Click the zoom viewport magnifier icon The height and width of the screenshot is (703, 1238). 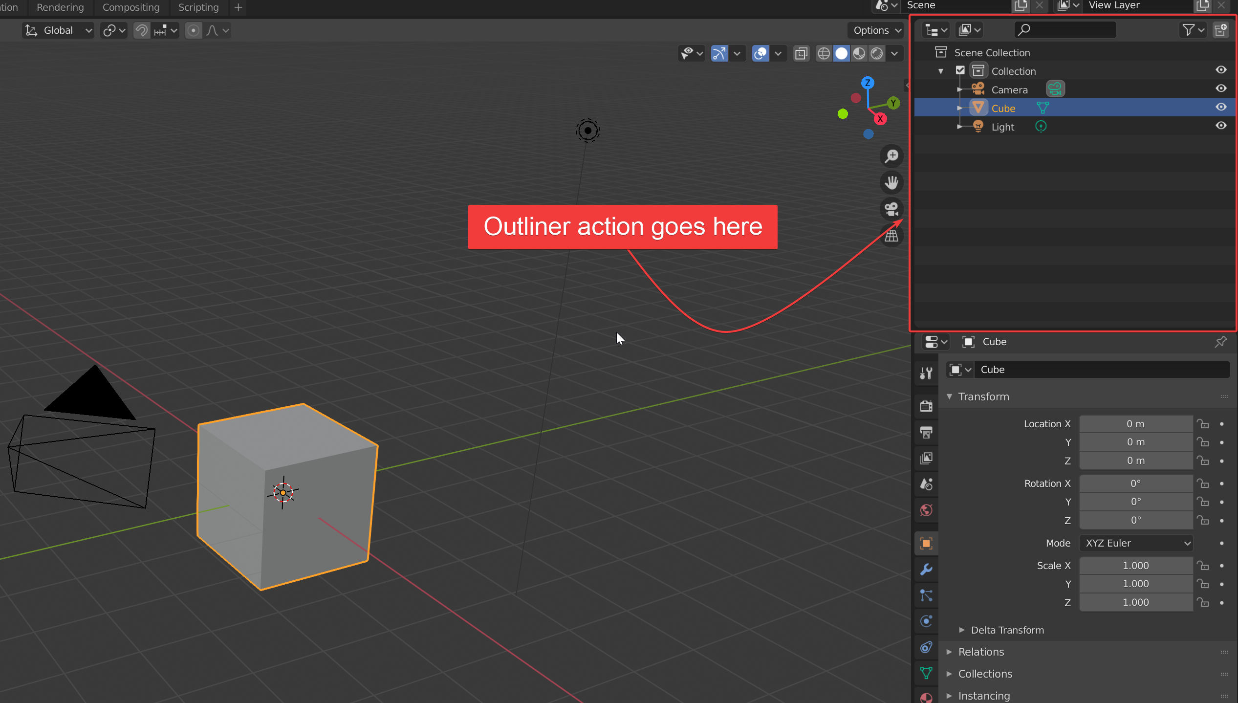click(x=892, y=156)
